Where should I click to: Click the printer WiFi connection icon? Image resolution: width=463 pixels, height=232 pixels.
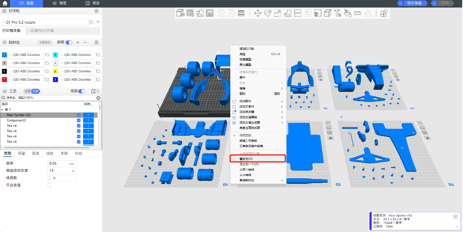tap(98, 22)
